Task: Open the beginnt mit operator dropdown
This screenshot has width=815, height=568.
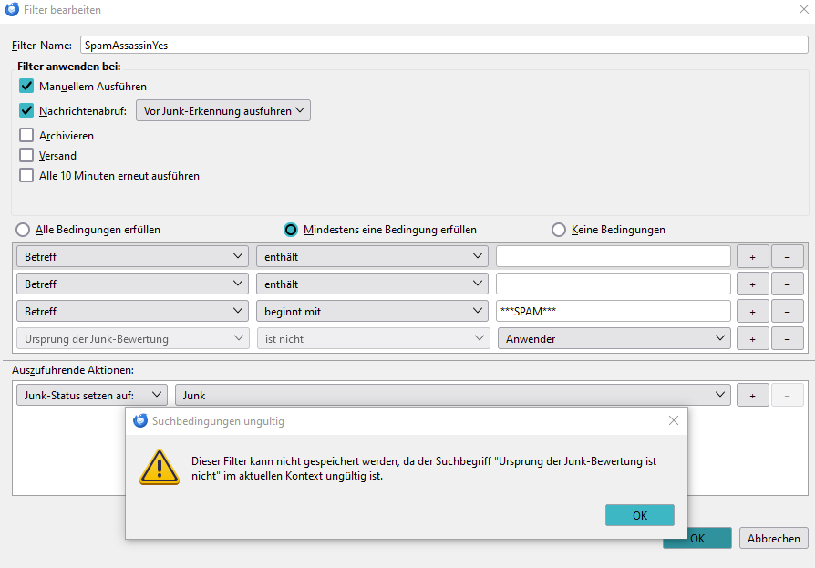Action: tap(372, 311)
